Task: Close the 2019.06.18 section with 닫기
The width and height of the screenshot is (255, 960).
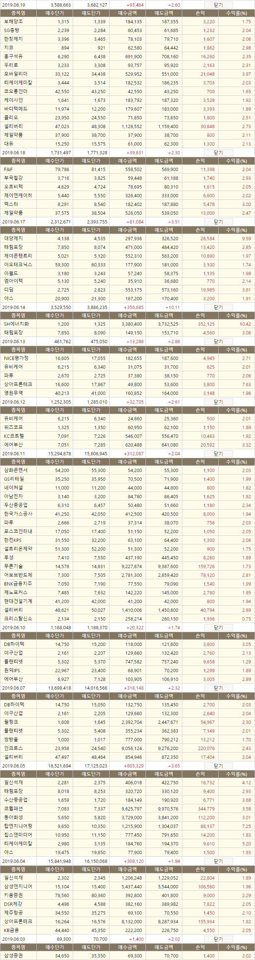Action: (x=219, y=152)
